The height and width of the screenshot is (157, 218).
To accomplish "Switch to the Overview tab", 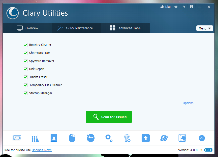I will pos(27,28).
